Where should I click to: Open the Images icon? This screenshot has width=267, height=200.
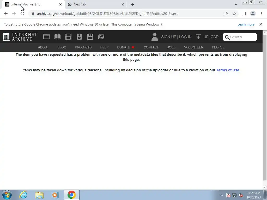coord(101,37)
